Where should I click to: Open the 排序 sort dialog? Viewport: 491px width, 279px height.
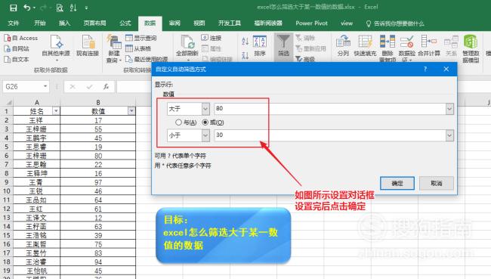(260, 46)
